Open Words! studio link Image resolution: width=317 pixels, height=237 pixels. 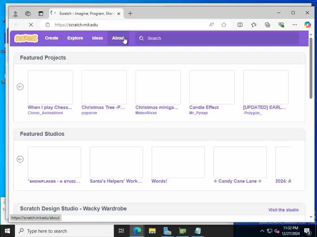tap(159, 181)
